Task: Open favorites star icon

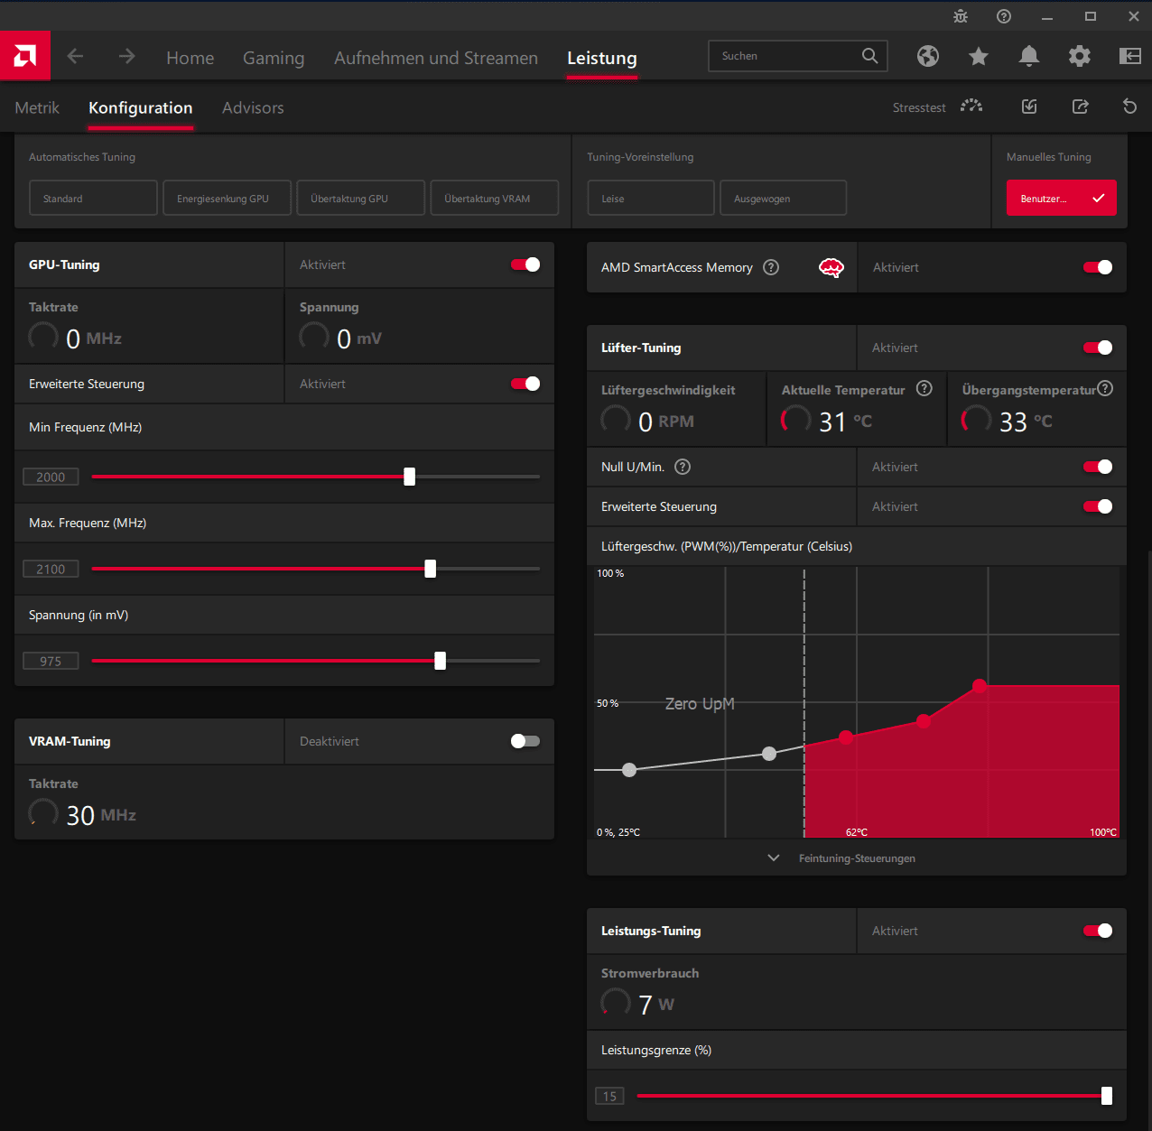Action: pos(979,56)
